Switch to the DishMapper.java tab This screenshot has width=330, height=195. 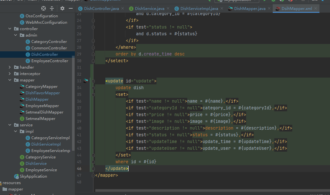[249, 9]
